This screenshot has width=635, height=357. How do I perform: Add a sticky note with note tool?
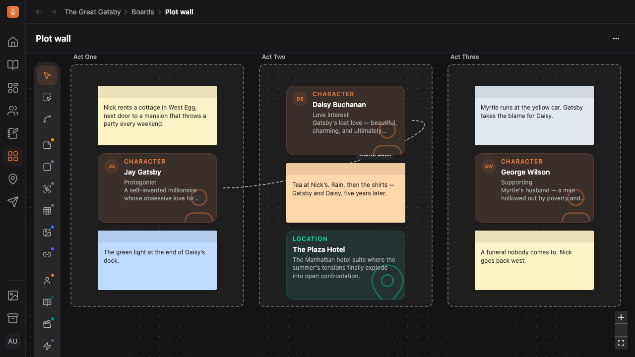point(47,145)
